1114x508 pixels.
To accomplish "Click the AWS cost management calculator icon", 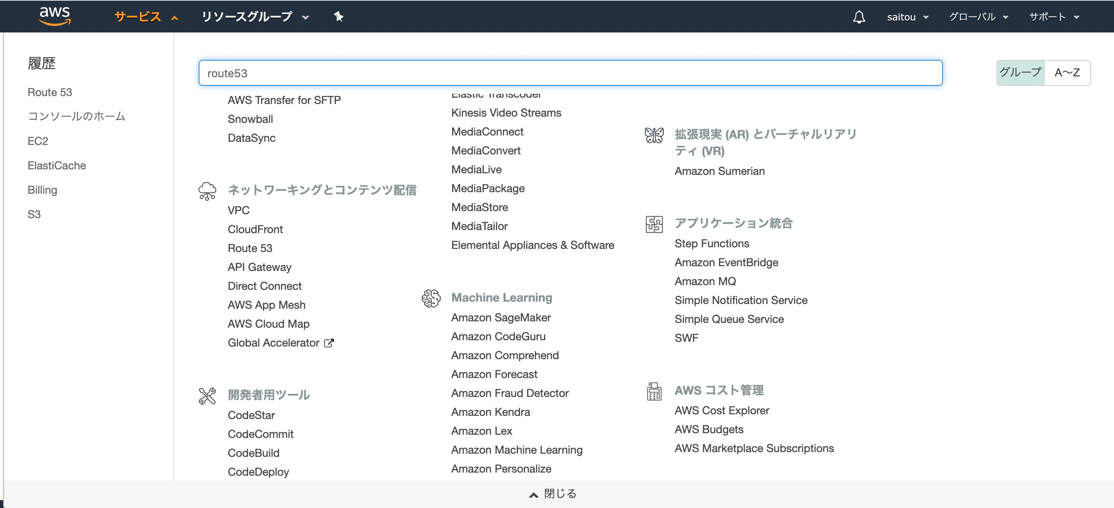I will click(654, 391).
